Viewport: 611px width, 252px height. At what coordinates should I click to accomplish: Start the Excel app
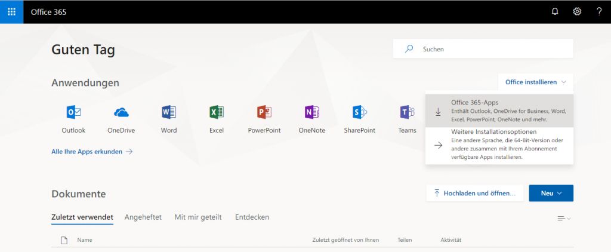pos(217,112)
